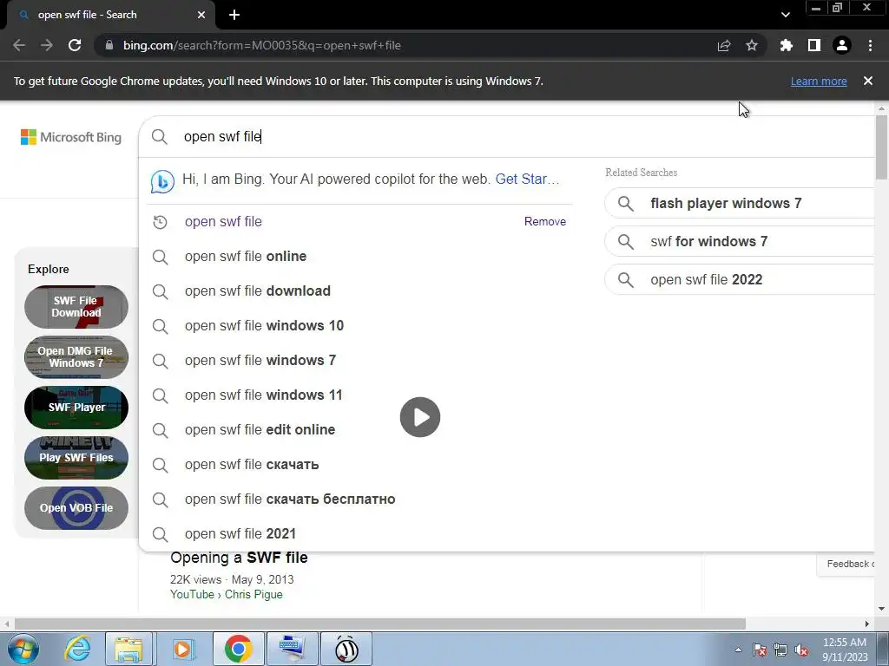Screen dimensions: 889x666
Task: Open Explore tile 'SWF File Download'
Action: pos(76,307)
